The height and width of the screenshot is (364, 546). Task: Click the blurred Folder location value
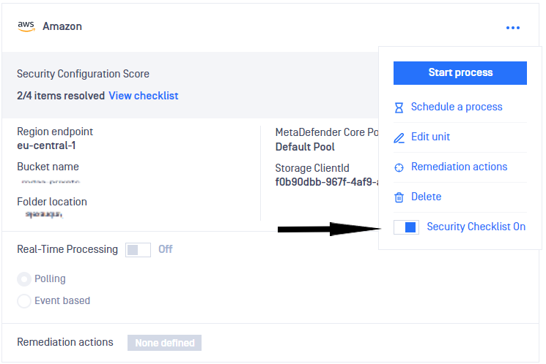tap(44, 215)
